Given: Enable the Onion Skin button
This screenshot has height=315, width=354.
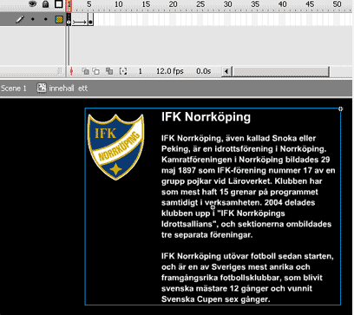Looking at the screenshot, I should point(85,71).
